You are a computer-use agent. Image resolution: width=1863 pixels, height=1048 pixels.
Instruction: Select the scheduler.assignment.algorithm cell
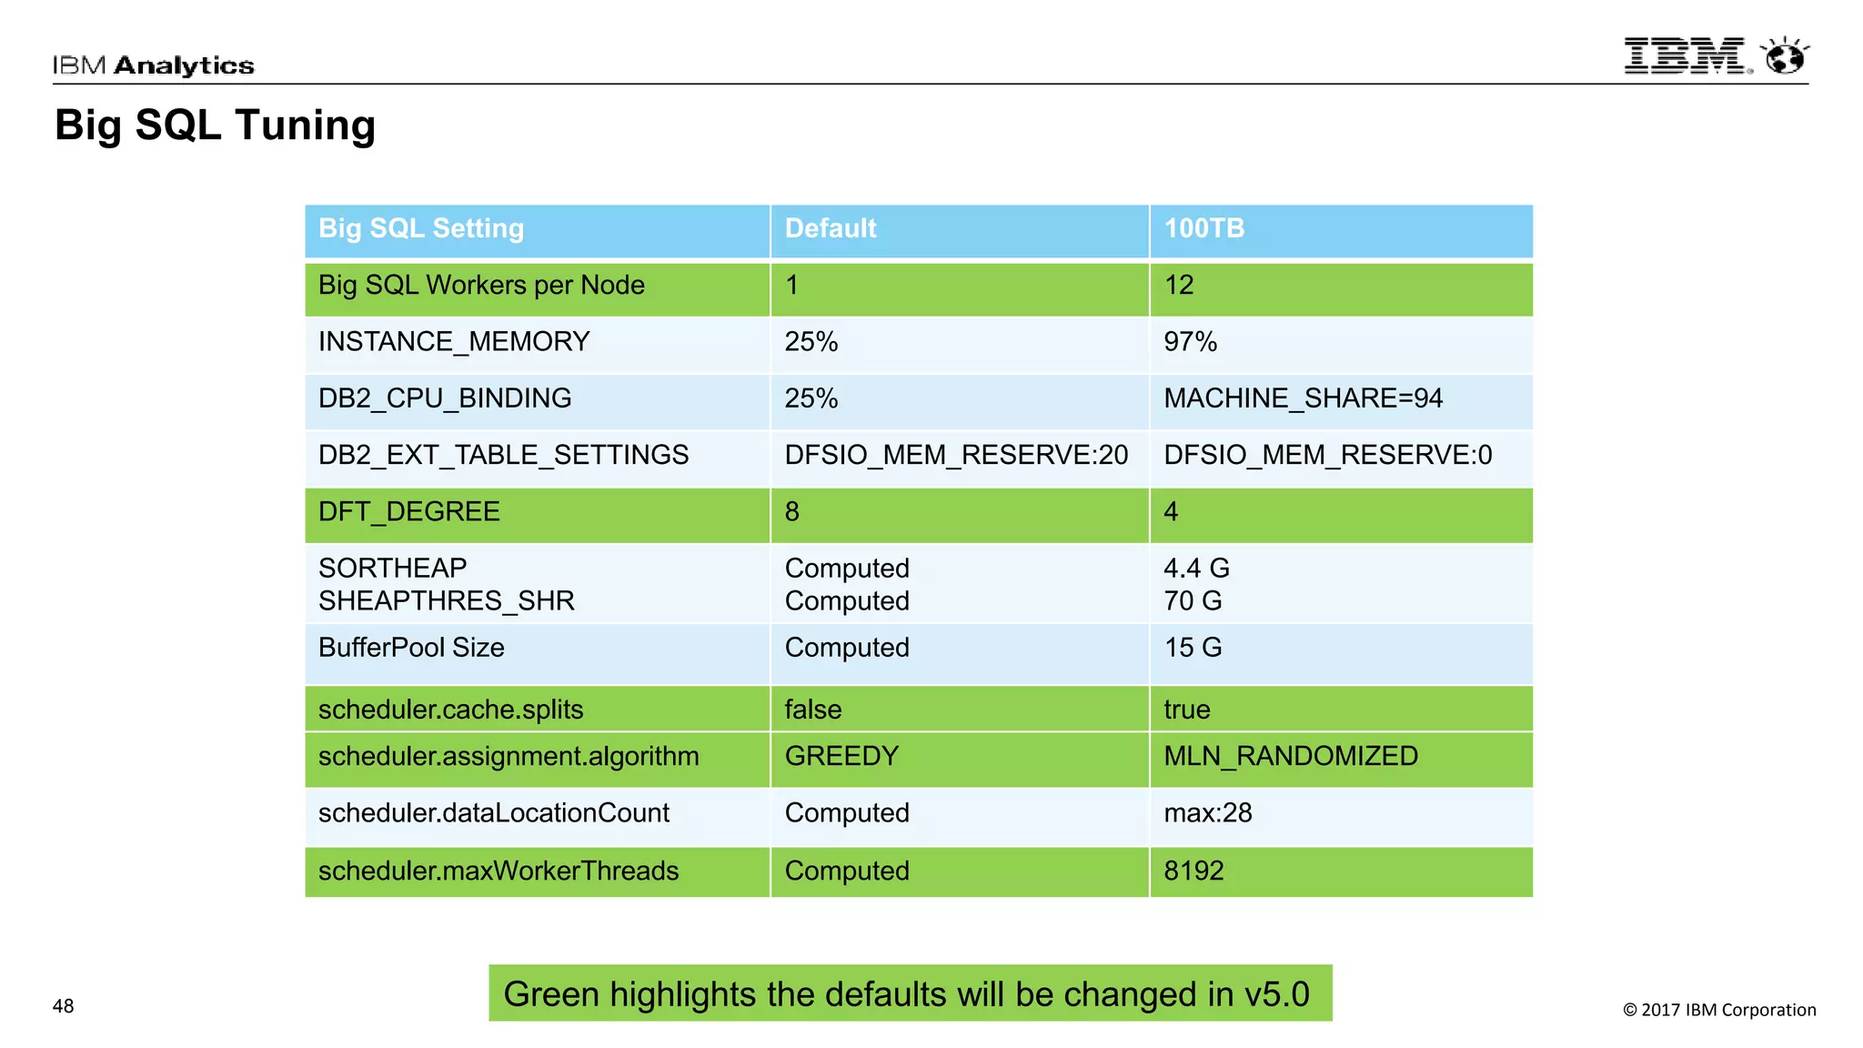pyautogui.click(x=538, y=760)
